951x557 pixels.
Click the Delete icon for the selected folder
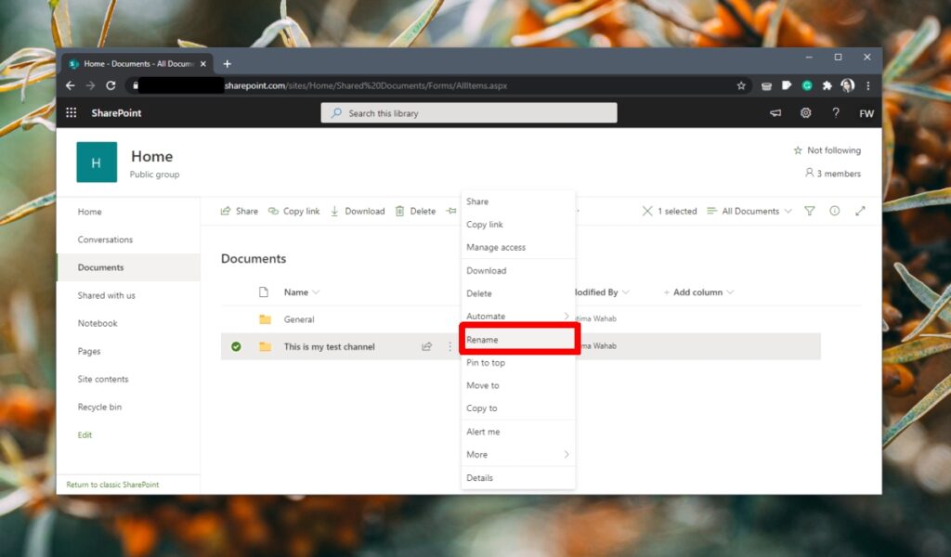pyautogui.click(x=400, y=211)
